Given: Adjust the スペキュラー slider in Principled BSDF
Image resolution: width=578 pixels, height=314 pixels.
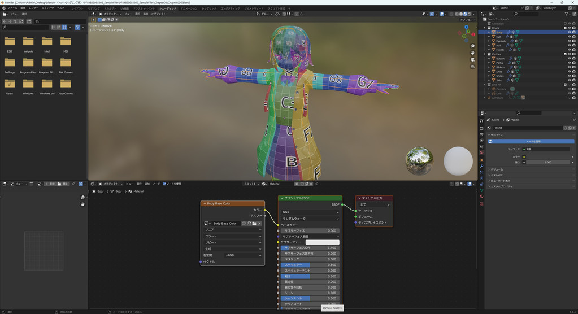Looking at the screenshot, I should [310, 265].
